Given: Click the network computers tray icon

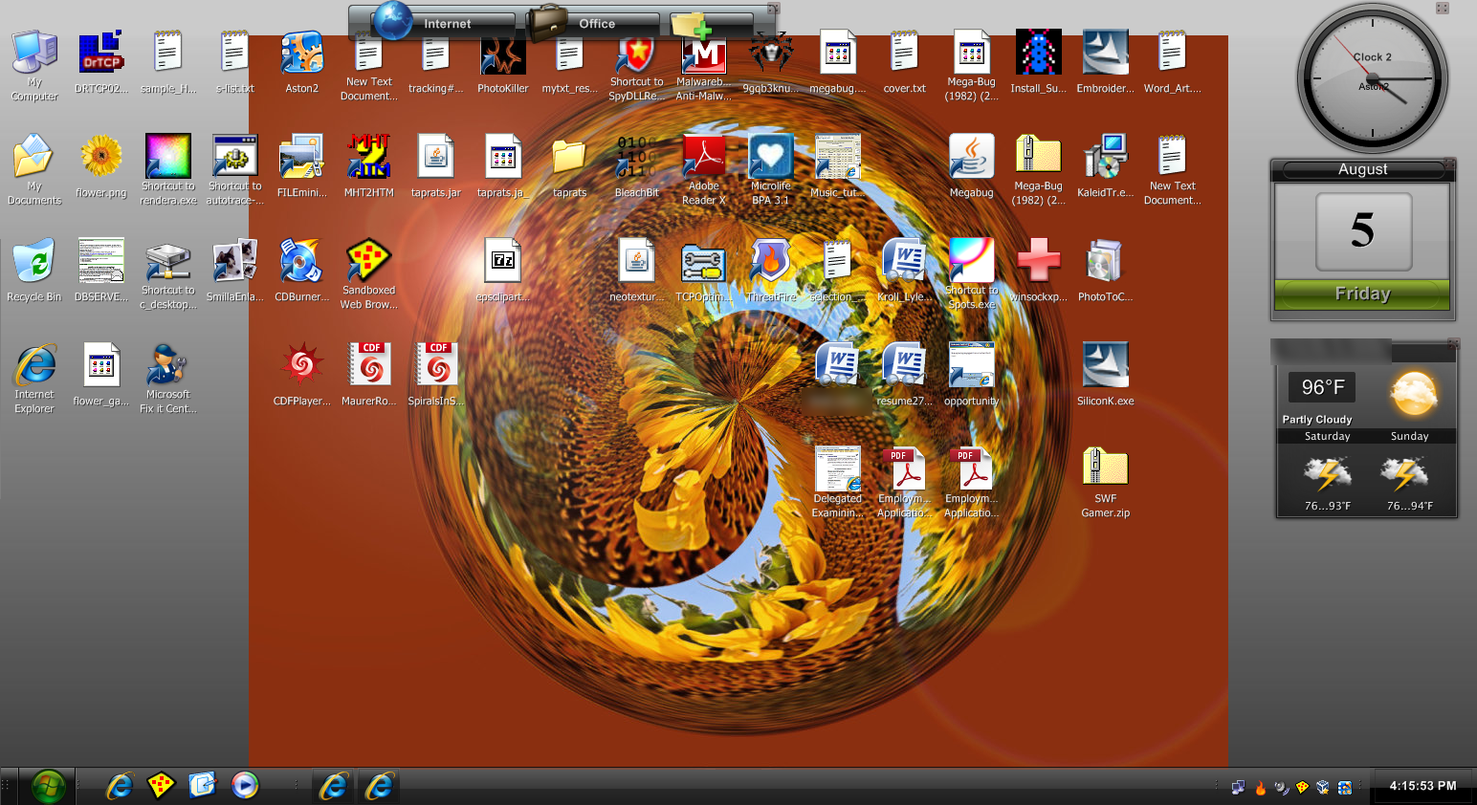Looking at the screenshot, I should (1238, 787).
